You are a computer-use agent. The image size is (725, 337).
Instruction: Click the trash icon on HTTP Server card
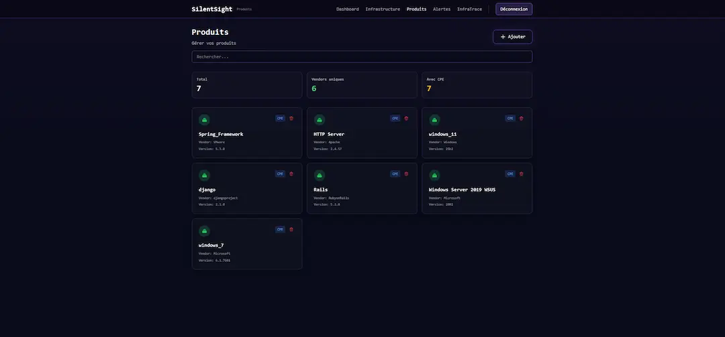[x=406, y=118]
